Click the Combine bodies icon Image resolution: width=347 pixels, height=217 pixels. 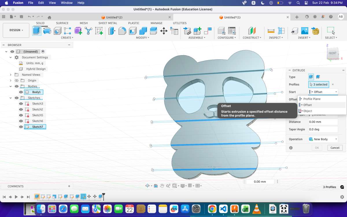tap(143, 31)
